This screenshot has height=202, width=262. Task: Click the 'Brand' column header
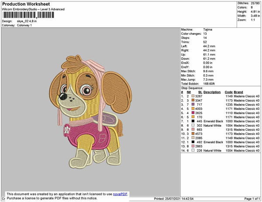238,92
